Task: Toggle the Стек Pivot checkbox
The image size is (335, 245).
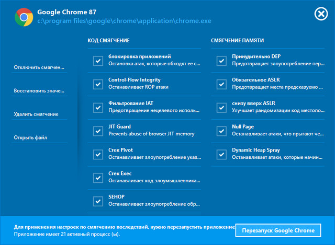Action: tap(98, 154)
